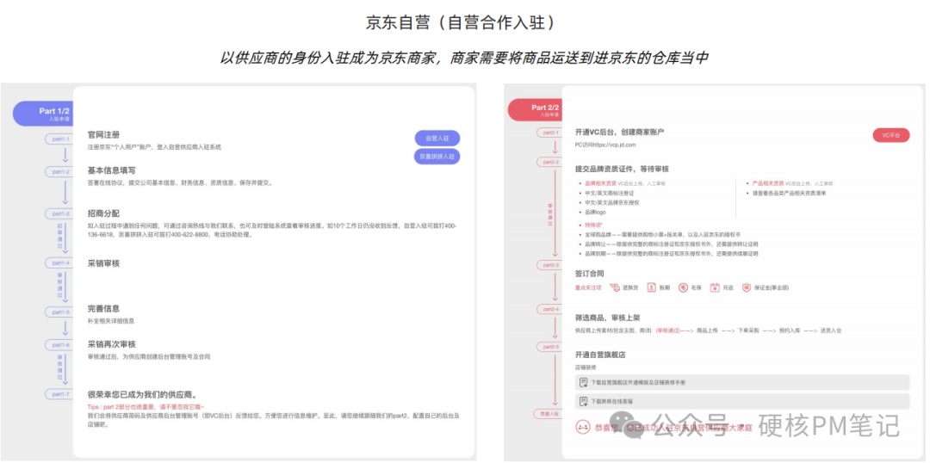Click the 送货入仓 step text
The image size is (930, 463).
click(831, 330)
